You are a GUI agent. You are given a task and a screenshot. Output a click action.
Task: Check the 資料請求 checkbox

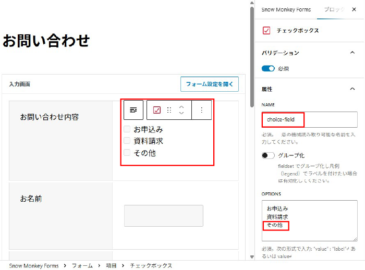coord(127,141)
